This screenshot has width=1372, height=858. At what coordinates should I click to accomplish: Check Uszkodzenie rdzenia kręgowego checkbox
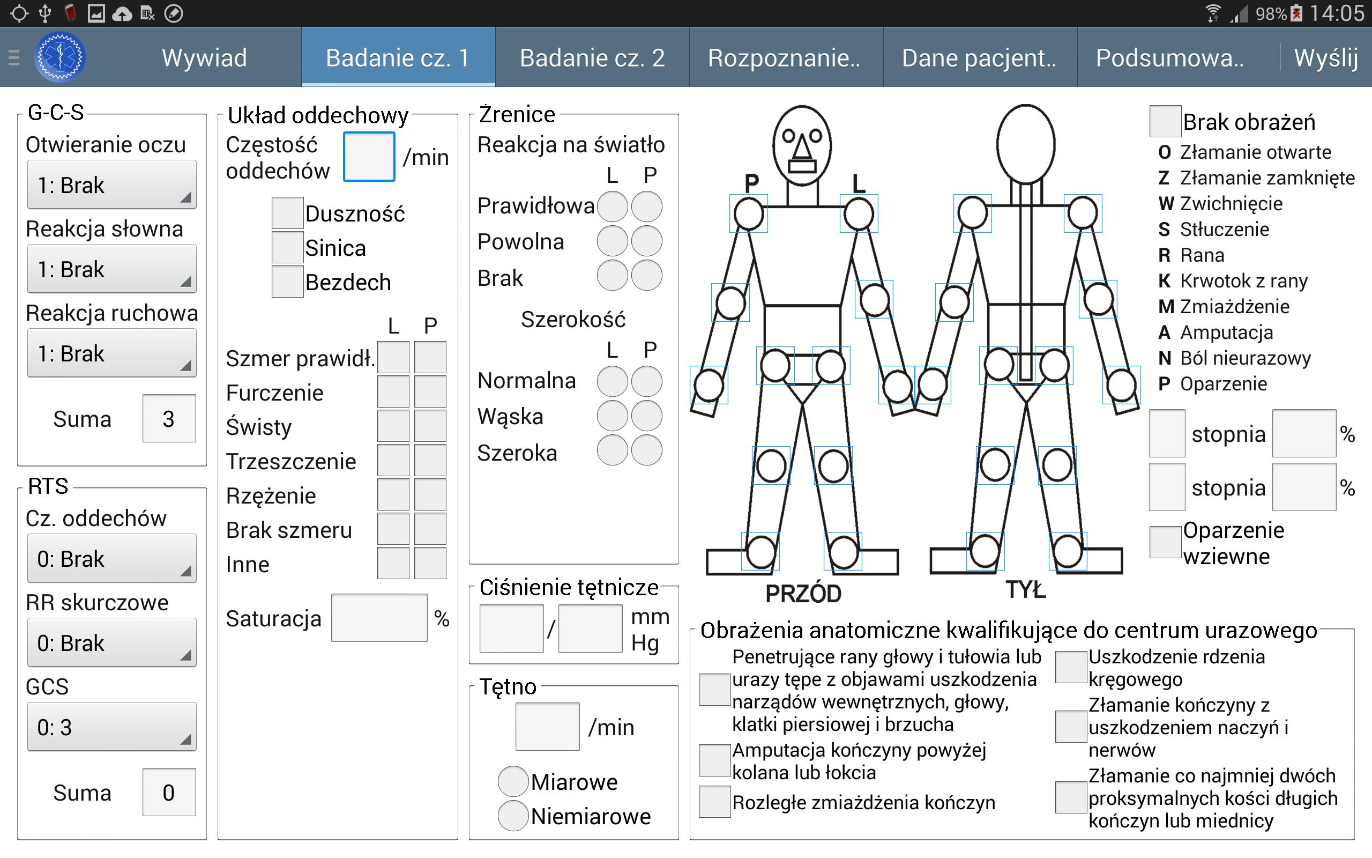tap(1070, 667)
